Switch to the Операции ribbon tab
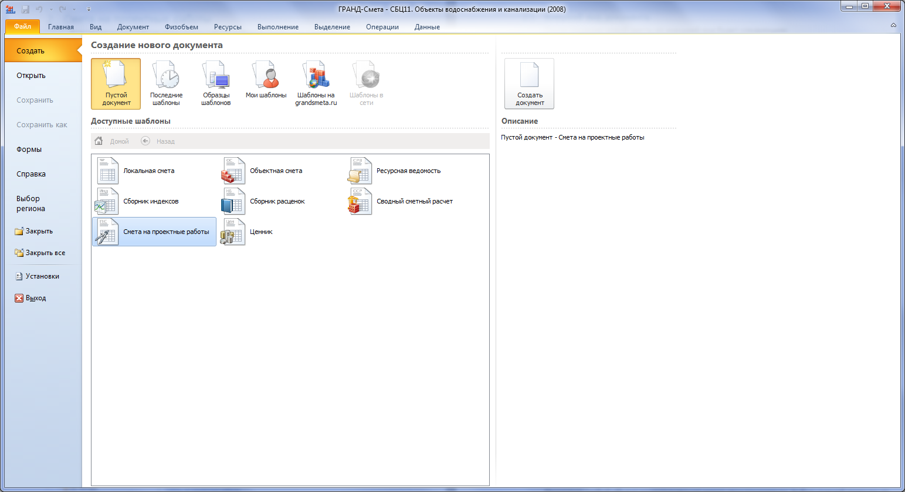The height and width of the screenshot is (492, 905). [x=382, y=27]
